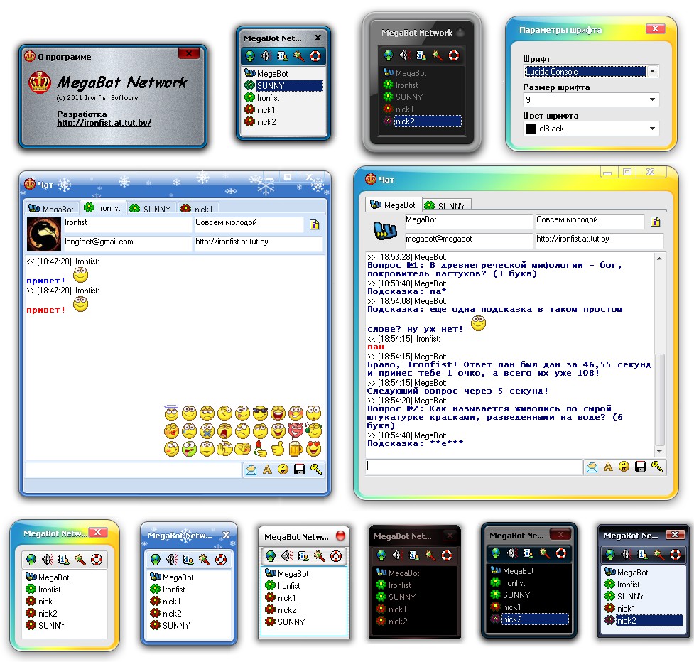Open smiley icon in the MegaBot quiz chat window
Viewport: 694px width, 662px height.
pyautogui.click(x=624, y=467)
